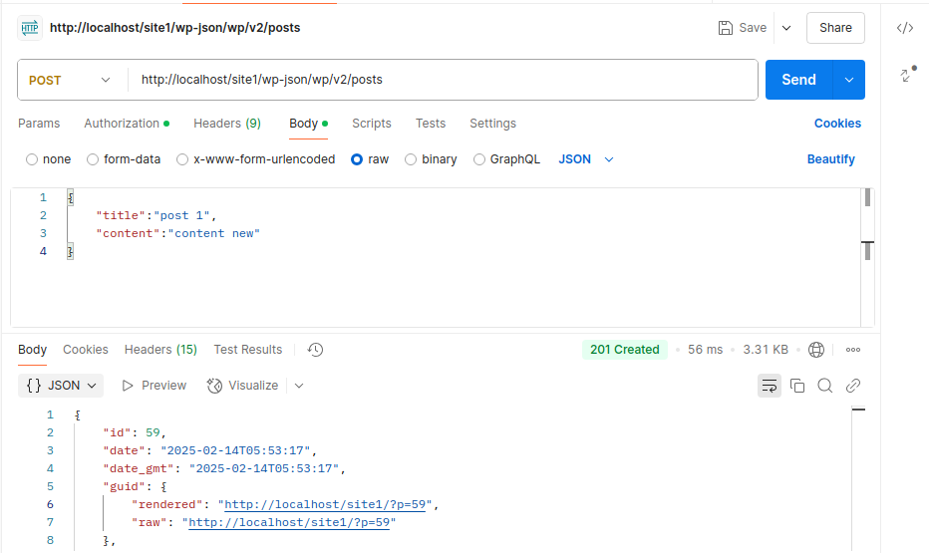Switch to the Headers (9) tab

tap(227, 124)
